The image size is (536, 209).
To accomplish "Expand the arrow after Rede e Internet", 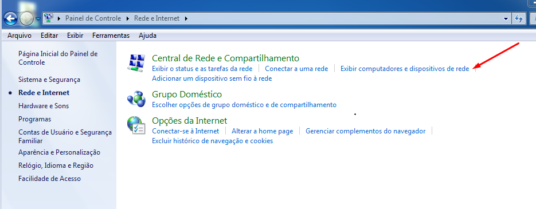I will click(186, 18).
